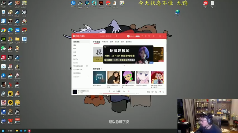Expand the username dropdown arrow
The height and width of the screenshot is (133, 238).
tap(134, 36)
